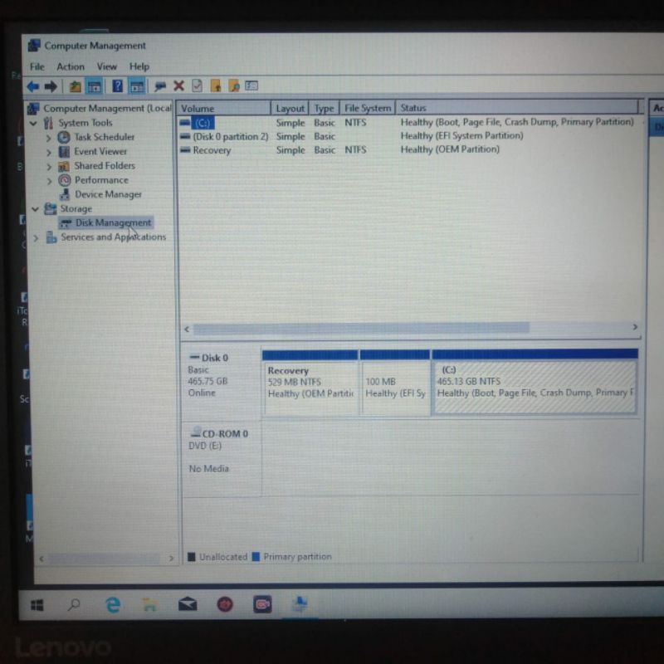This screenshot has height=664, width=664.
Task: Toggle Show/Hide Console Tree toolbar icon
Action: pos(94,86)
